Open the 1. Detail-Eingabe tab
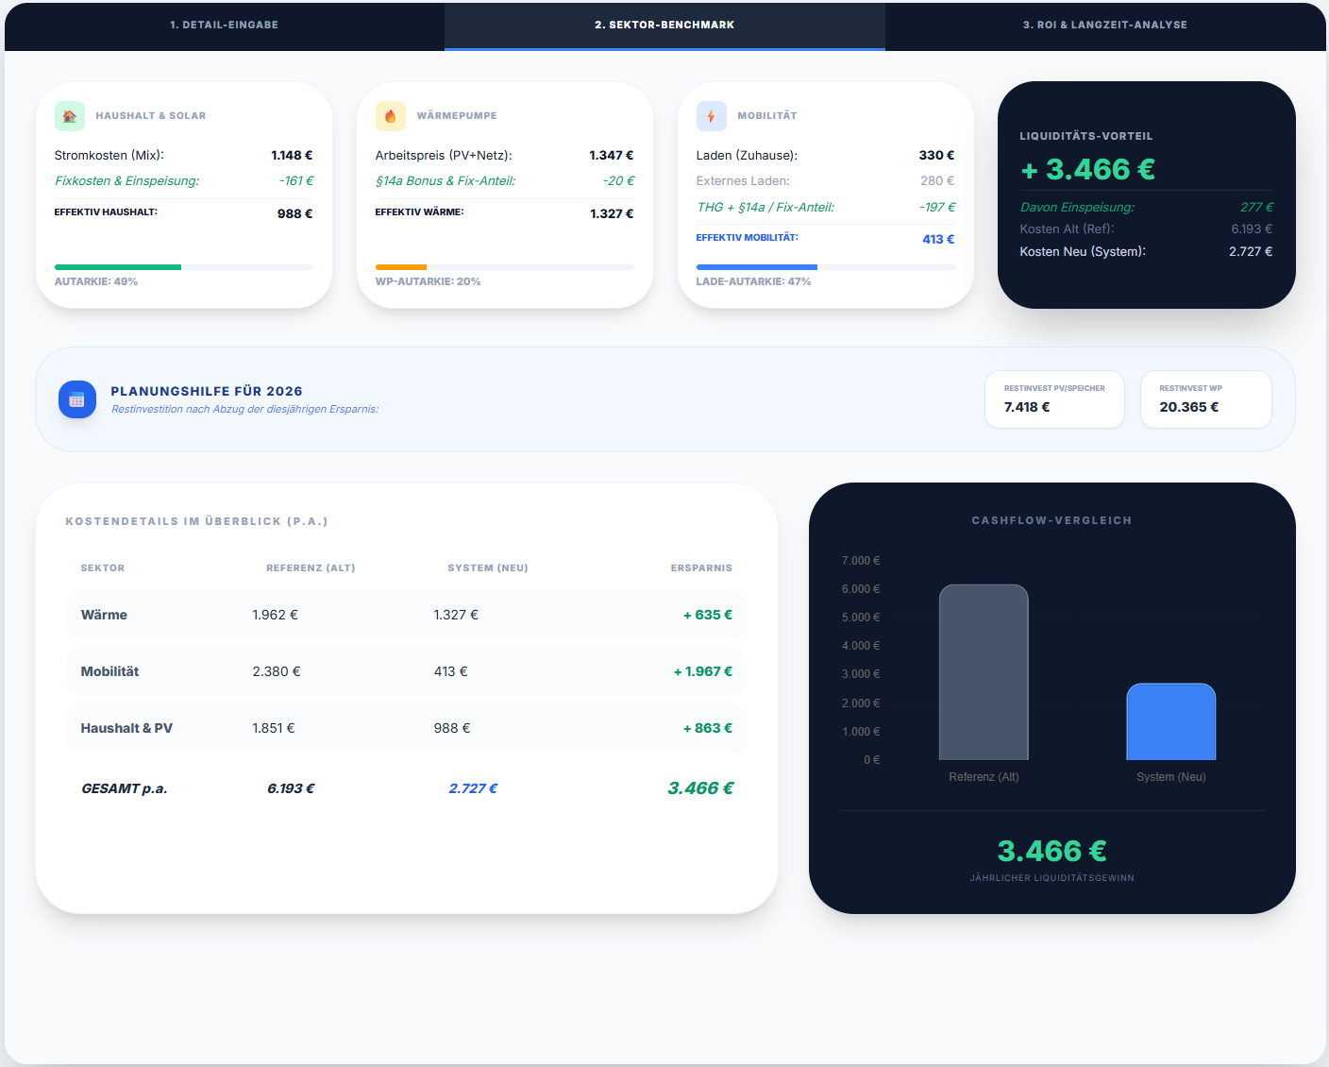This screenshot has height=1067, width=1329. click(225, 25)
